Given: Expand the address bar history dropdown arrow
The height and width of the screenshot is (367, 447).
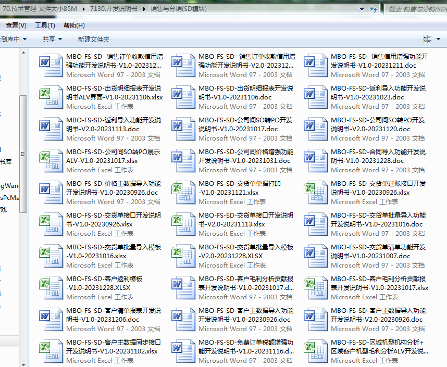Looking at the screenshot, I should 363,9.
